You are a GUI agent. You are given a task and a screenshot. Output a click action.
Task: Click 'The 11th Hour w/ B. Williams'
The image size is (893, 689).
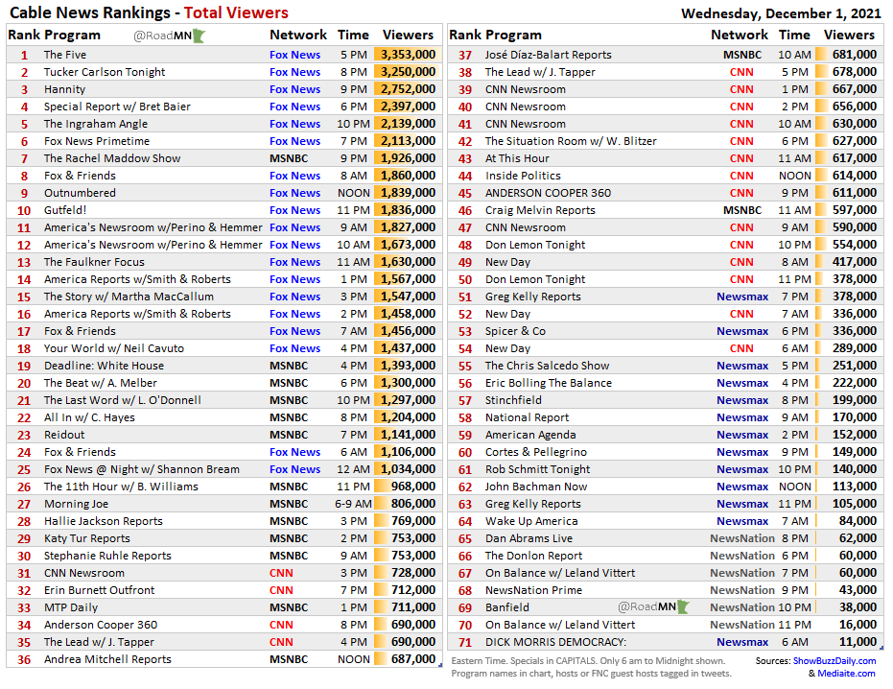121,487
